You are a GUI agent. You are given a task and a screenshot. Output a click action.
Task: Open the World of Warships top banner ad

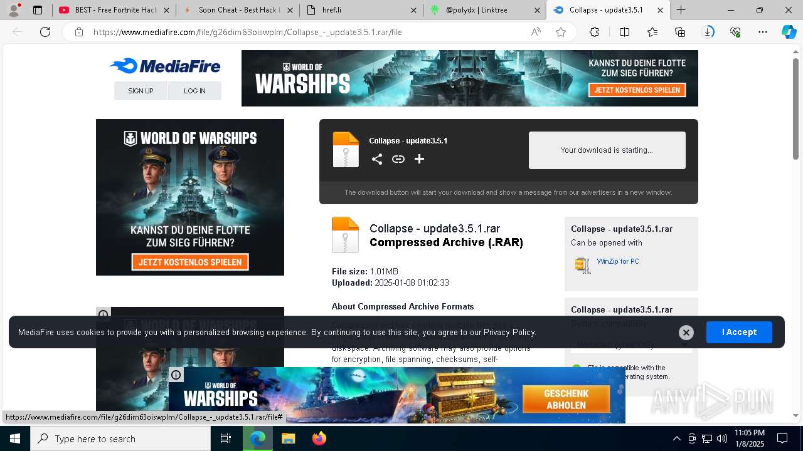click(x=469, y=78)
